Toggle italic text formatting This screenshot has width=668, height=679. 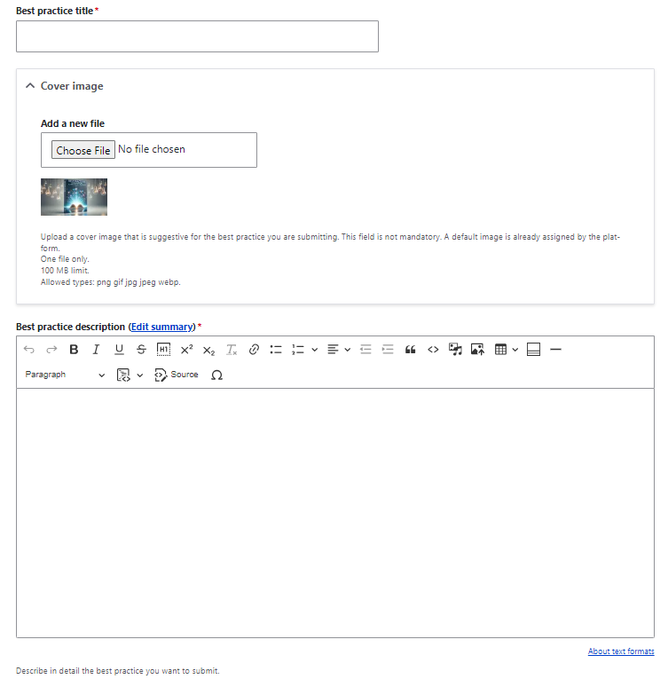tap(96, 350)
